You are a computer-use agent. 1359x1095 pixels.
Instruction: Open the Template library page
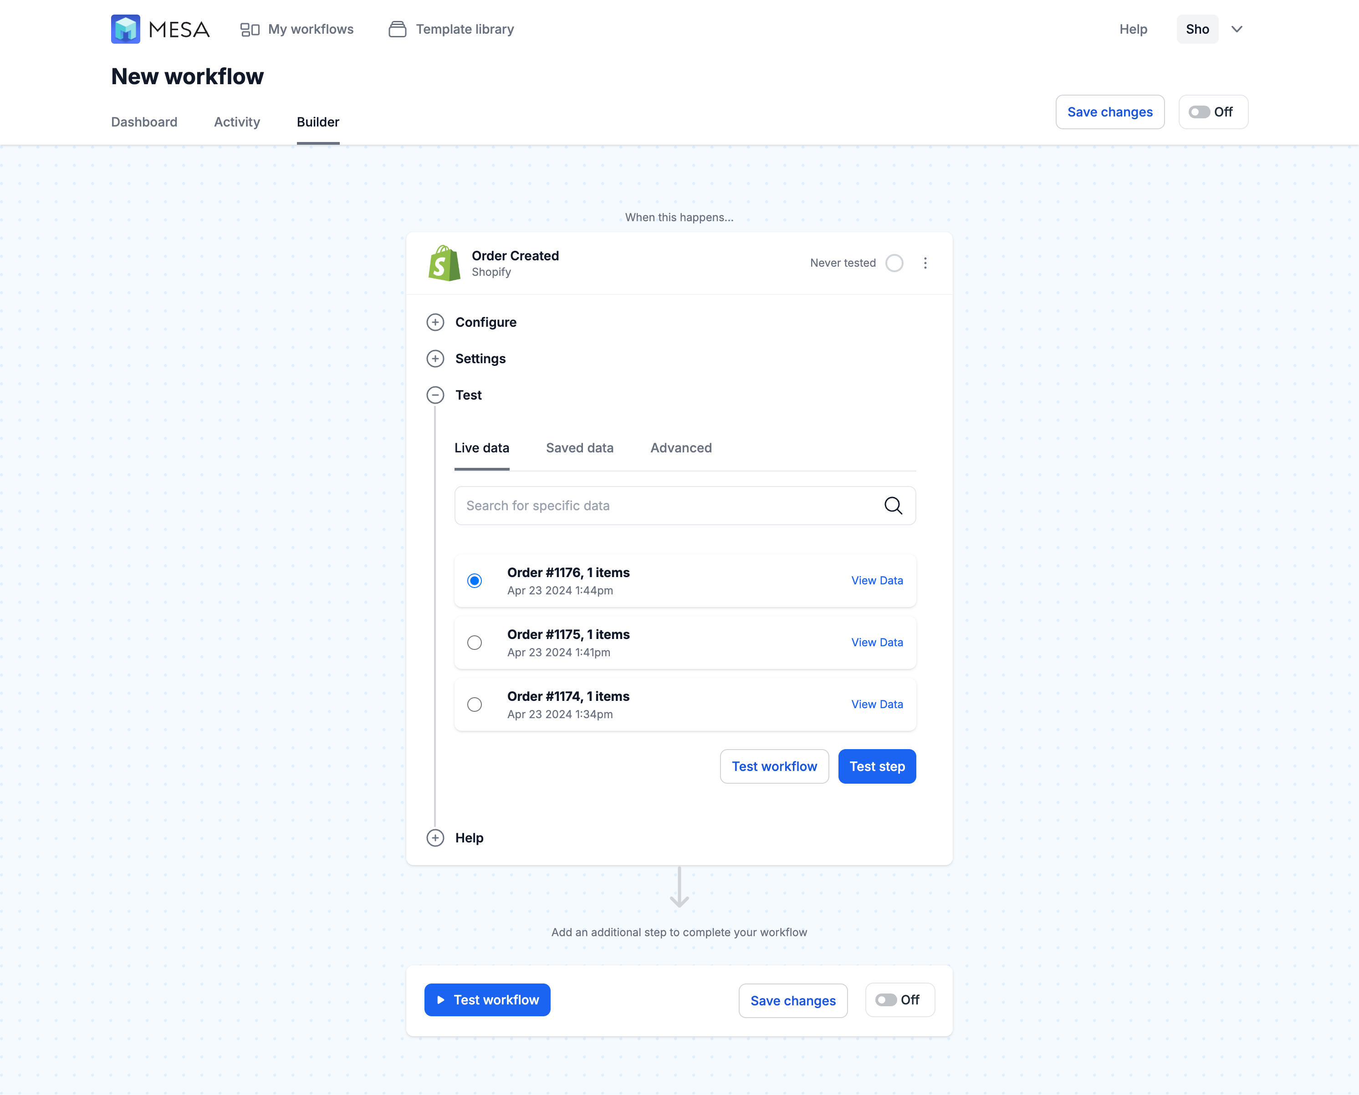451,29
